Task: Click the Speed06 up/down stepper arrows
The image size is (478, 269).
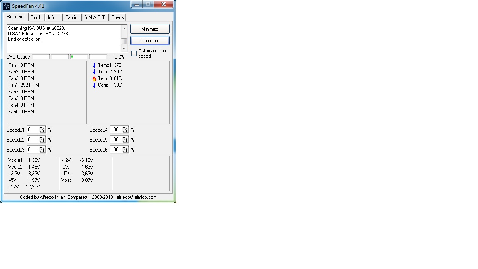Action: coord(125,150)
